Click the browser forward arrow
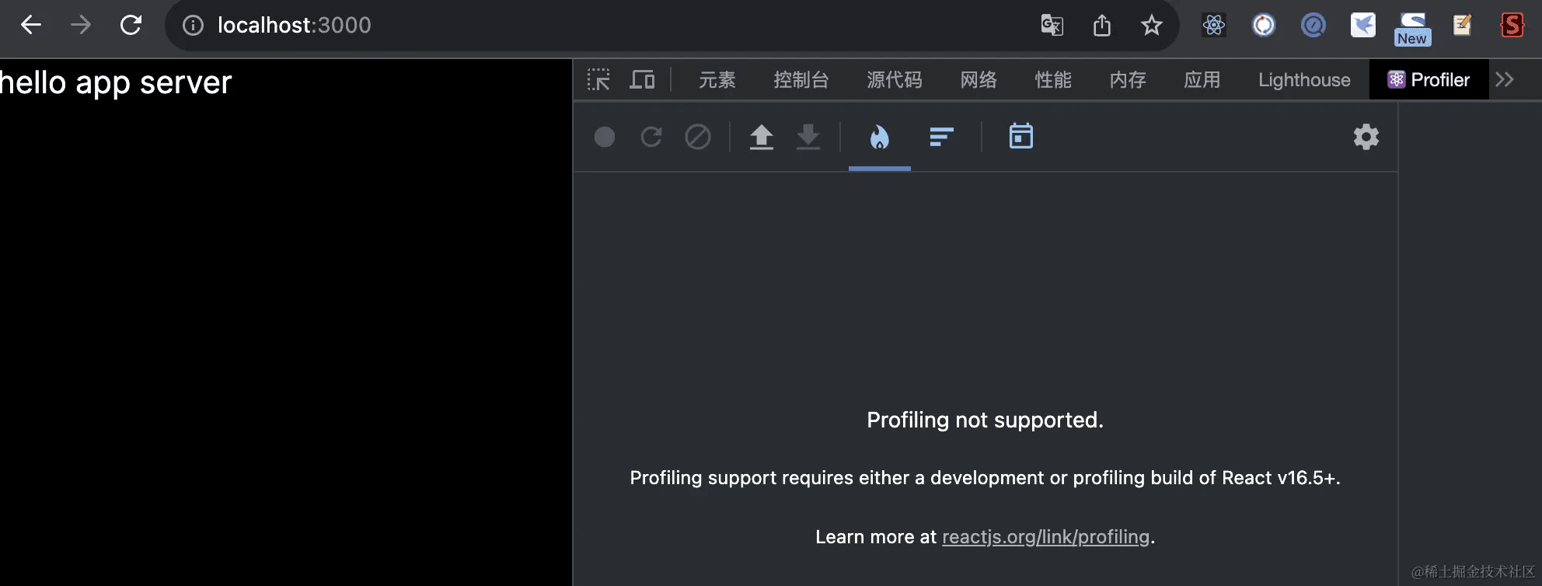 81,25
